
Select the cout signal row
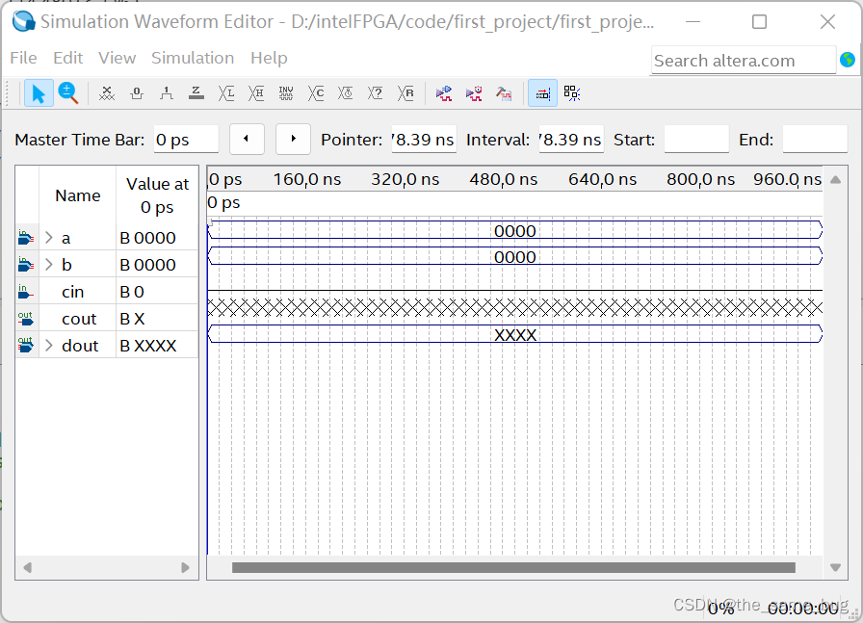(x=107, y=318)
